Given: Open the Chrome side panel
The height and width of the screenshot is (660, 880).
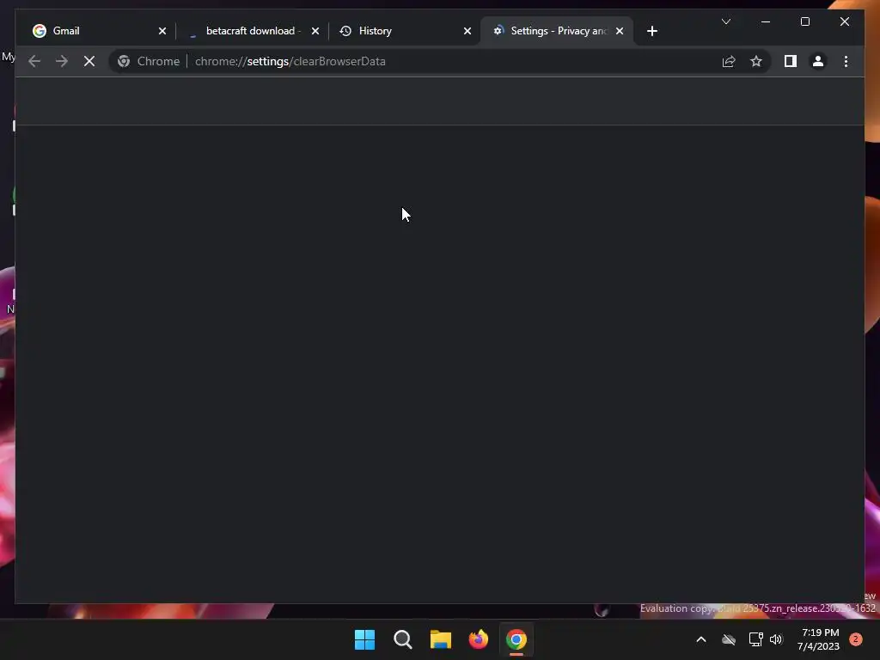Looking at the screenshot, I should click(791, 61).
